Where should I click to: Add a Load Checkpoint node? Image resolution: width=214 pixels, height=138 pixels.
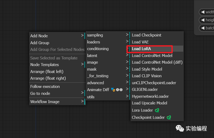tap(157, 35)
